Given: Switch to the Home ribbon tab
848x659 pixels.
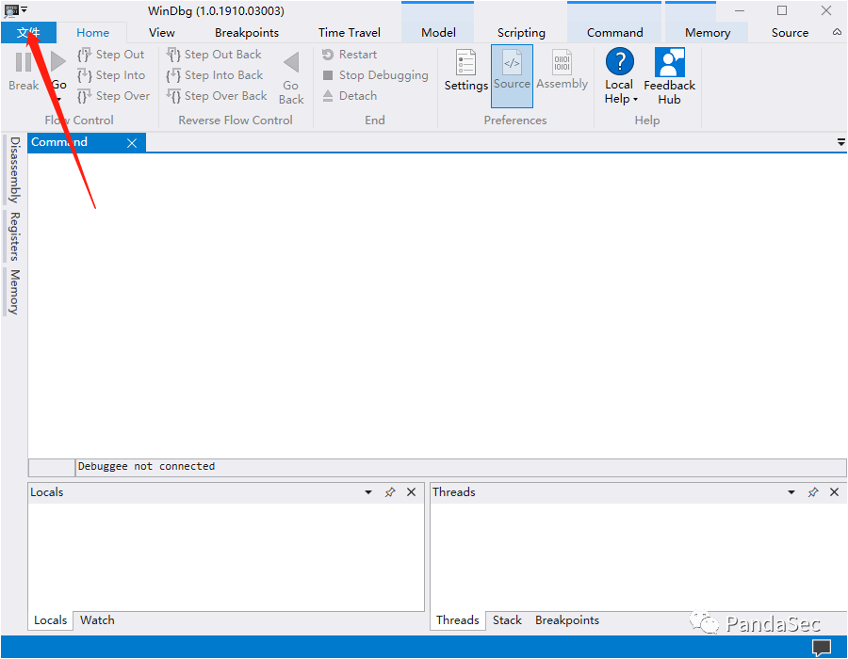Looking at the screenshot, I should (92, 33).
